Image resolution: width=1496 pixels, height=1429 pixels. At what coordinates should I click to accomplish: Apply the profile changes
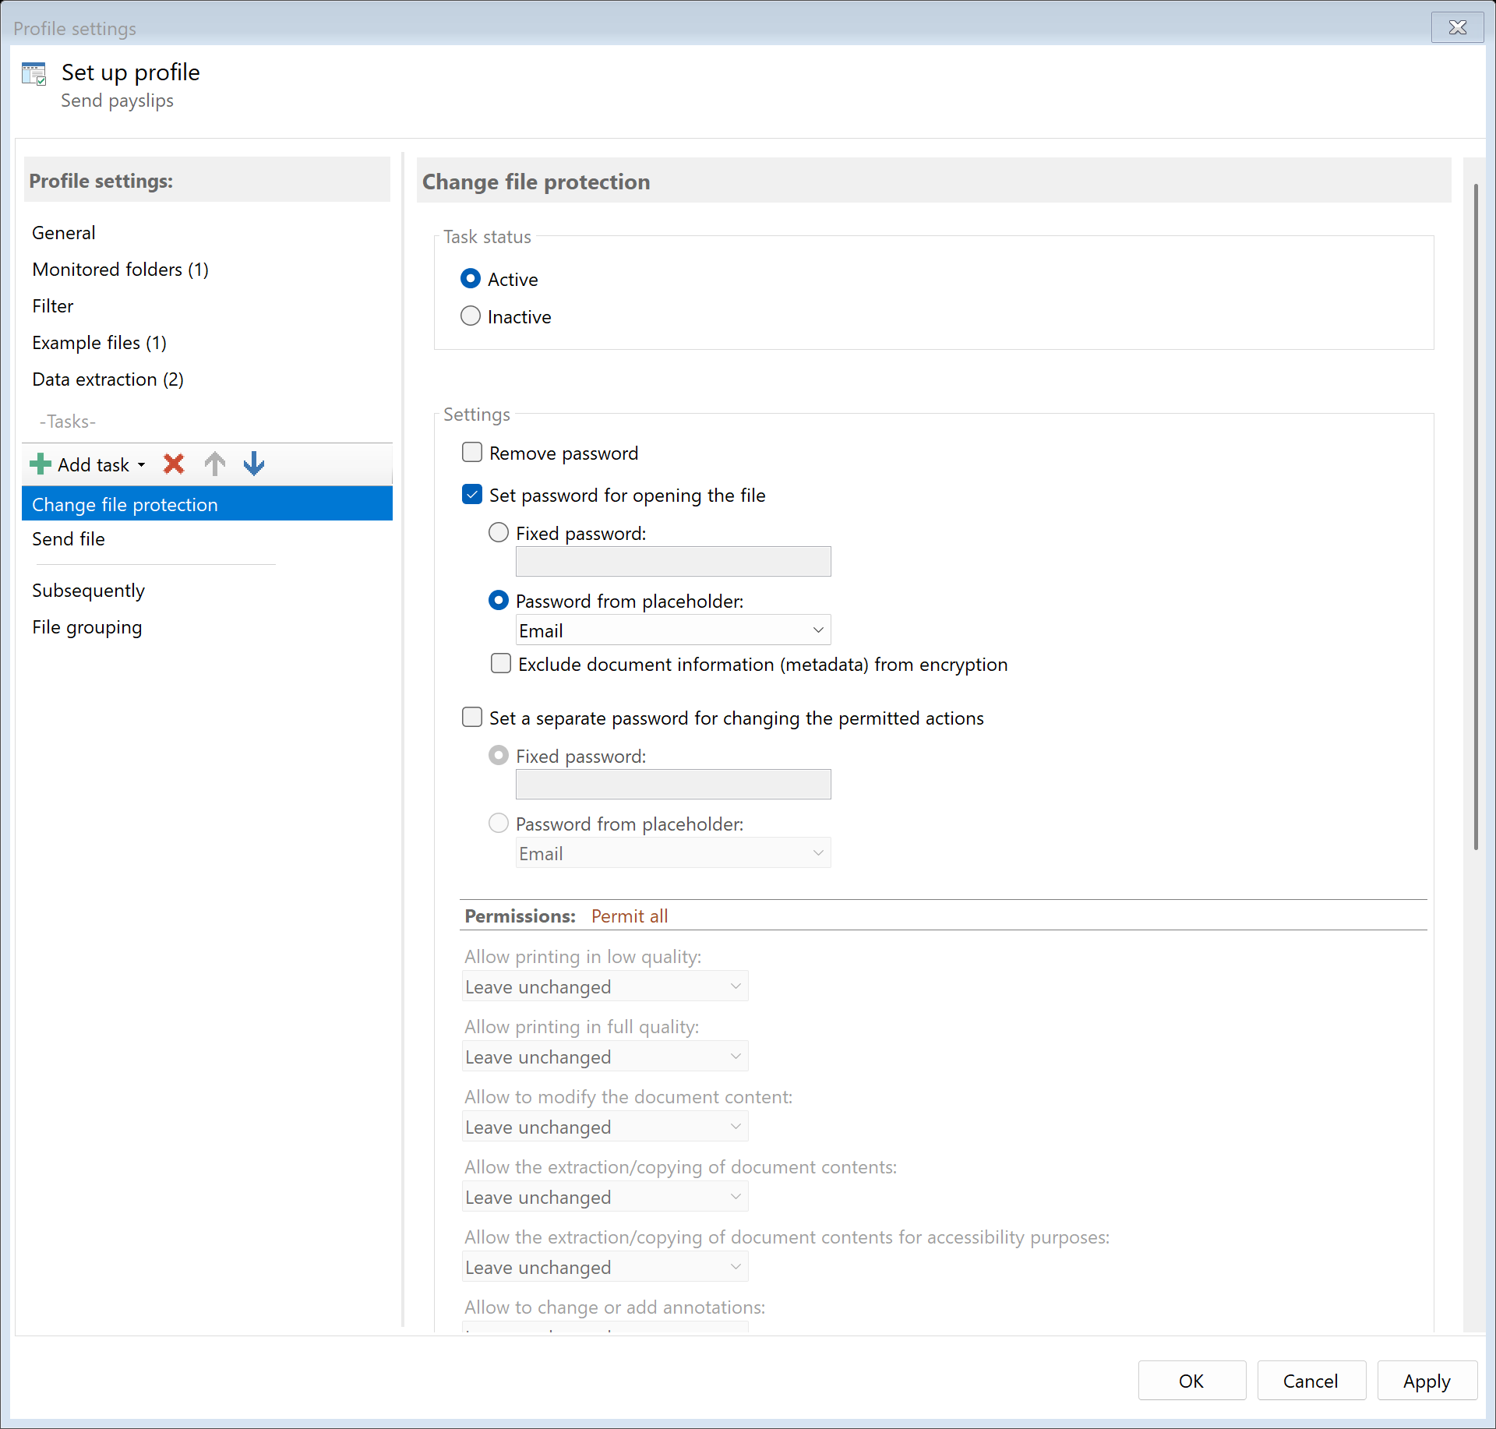[1426, 1380]
